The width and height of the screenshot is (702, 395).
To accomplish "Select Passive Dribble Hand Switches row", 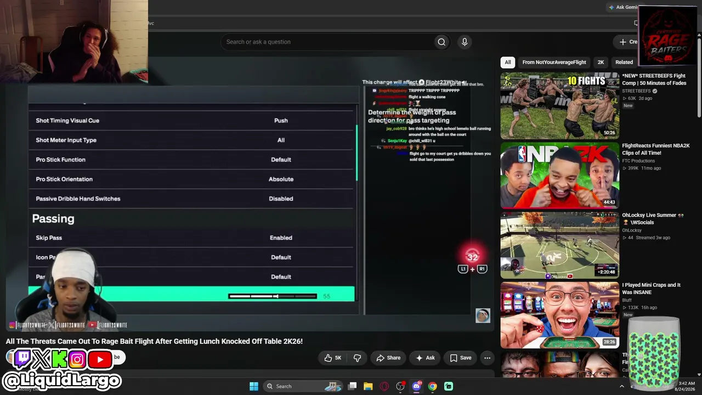I will (191, 199).
